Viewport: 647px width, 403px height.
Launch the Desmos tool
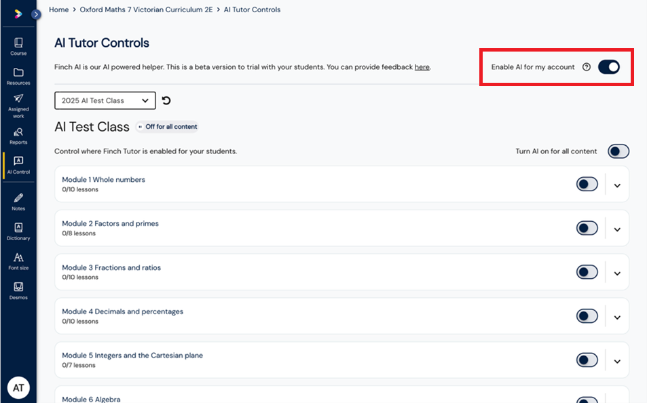18,291
